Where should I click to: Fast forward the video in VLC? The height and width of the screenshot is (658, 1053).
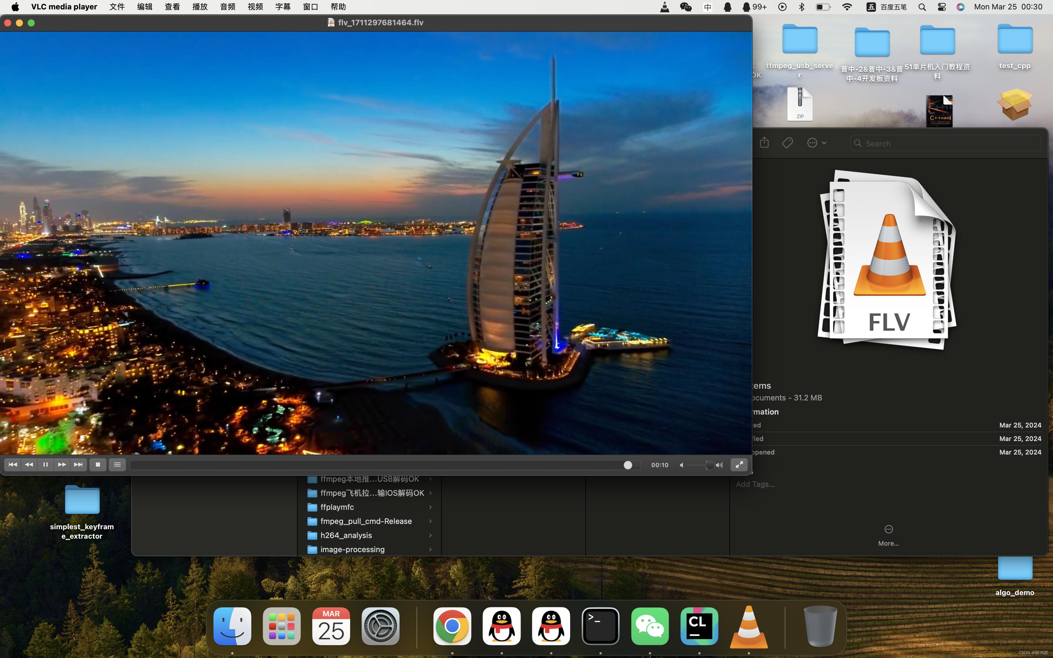pyautogui.click(x=61, y=464)
